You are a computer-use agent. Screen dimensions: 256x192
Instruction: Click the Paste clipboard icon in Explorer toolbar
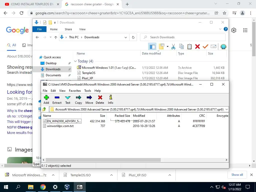[x=189, y=47]
